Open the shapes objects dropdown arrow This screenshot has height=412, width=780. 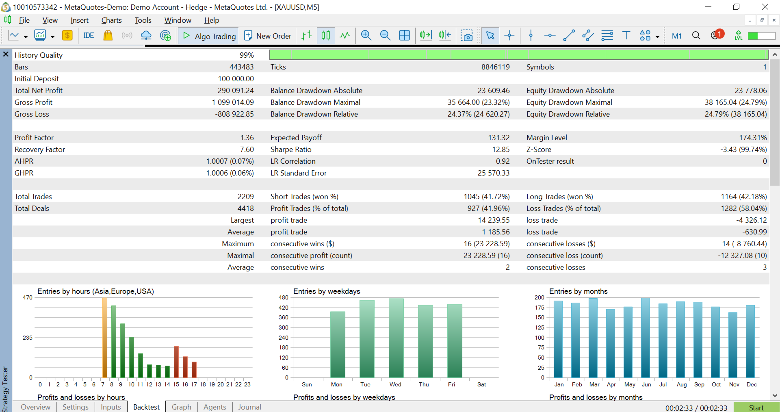pos(657,37)
